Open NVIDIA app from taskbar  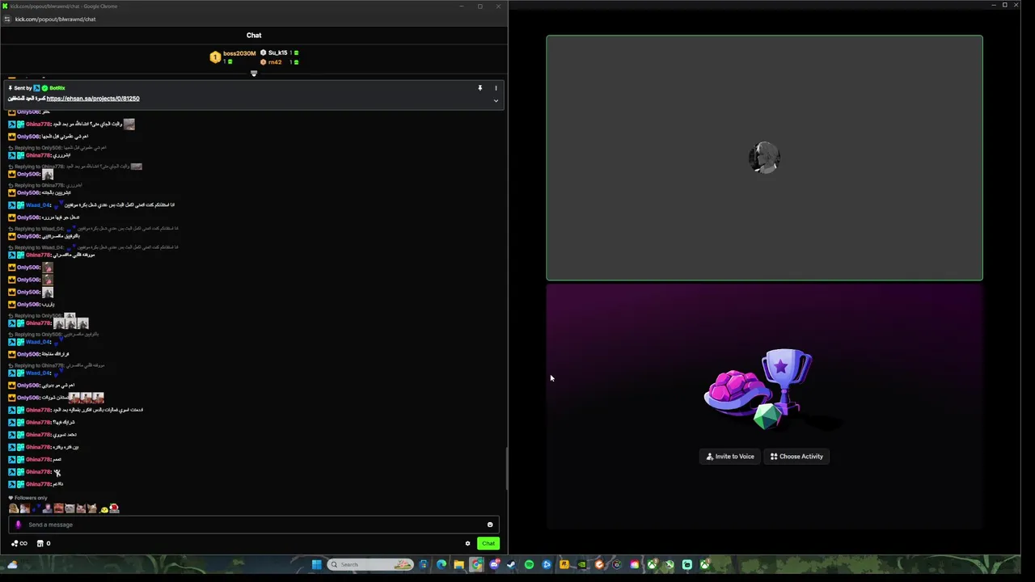pos(581,564)
